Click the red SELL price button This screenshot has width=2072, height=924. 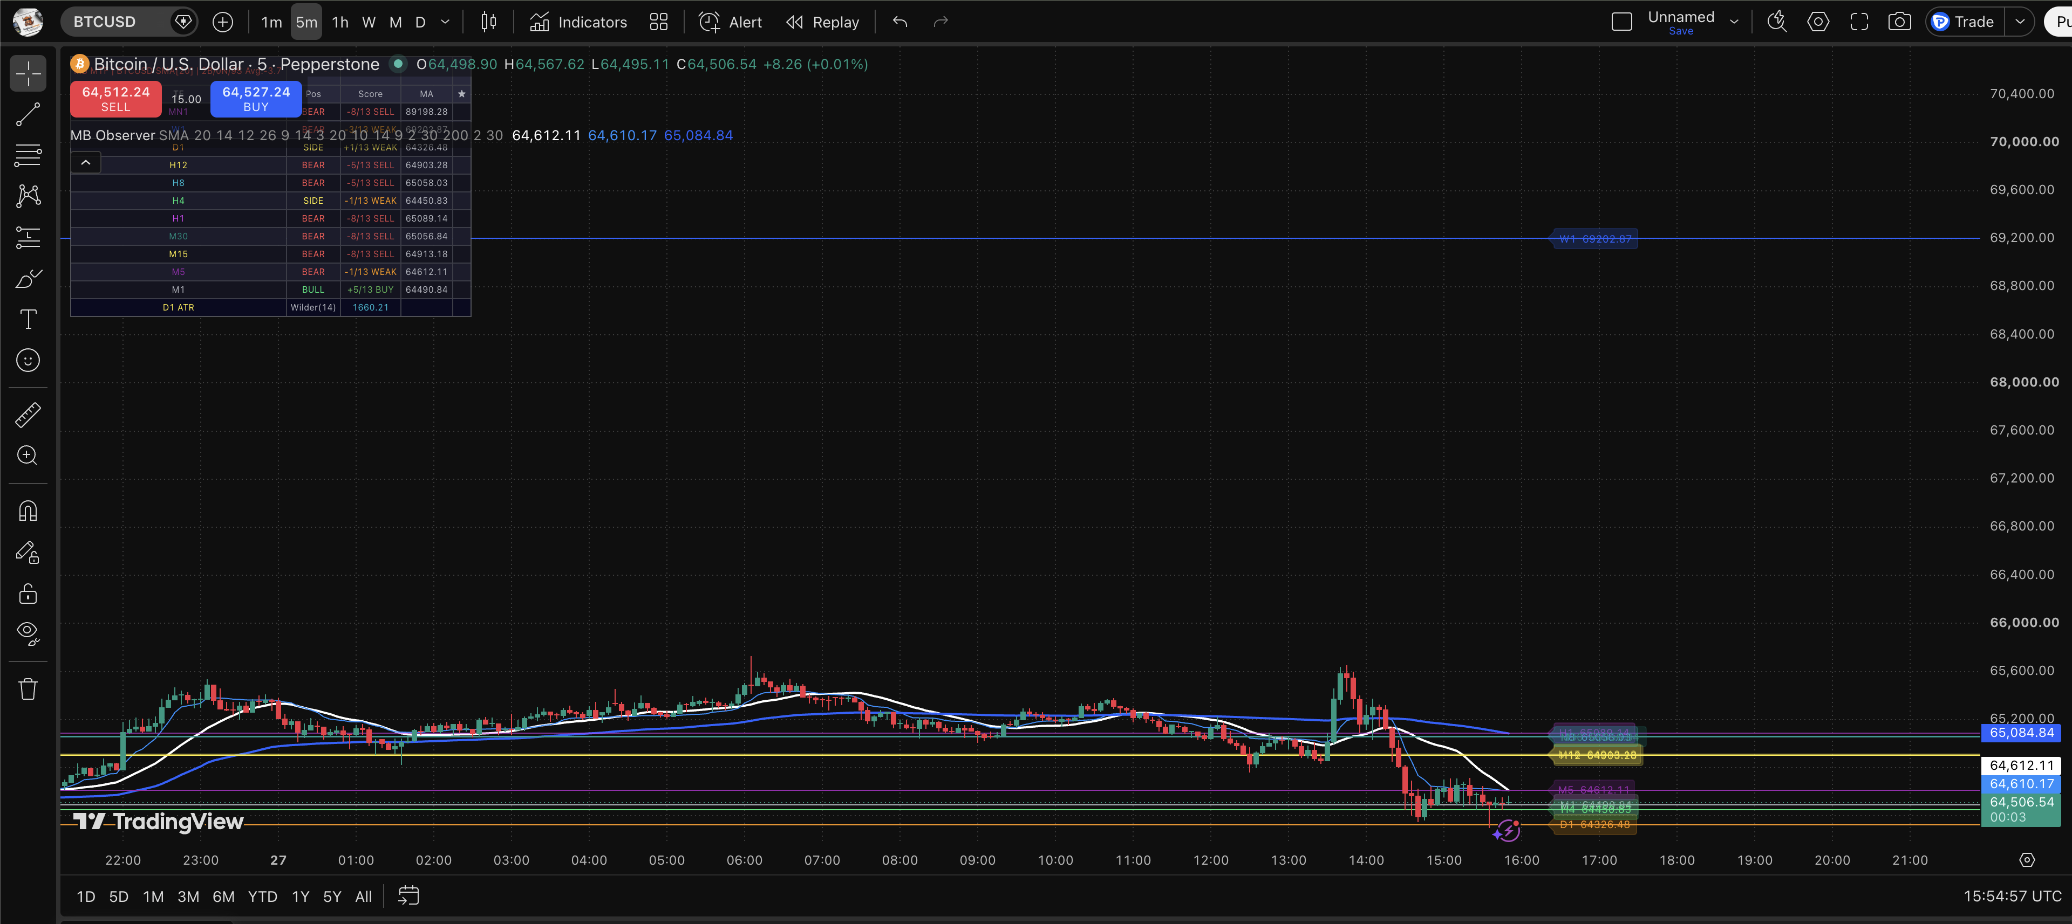pyautogui.click(x=116, y=99)
